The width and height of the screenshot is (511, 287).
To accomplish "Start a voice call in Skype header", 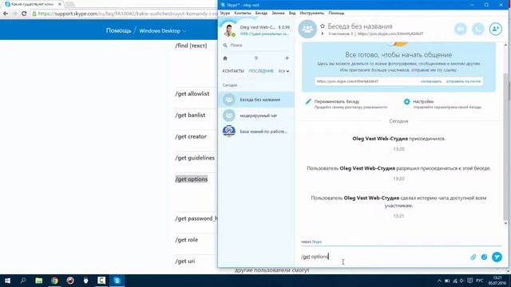I will pos(477,29).
